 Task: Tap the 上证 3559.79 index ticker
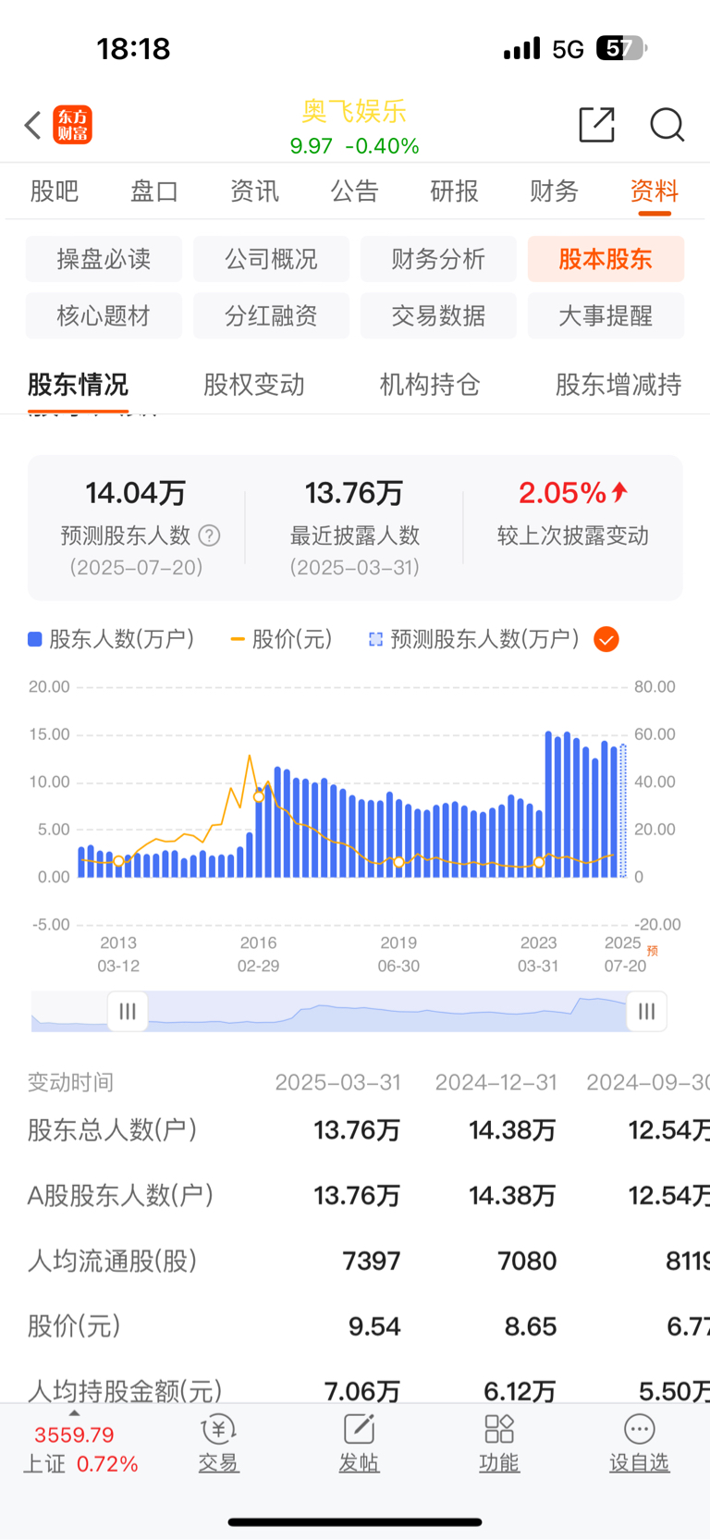[80, 1449]
